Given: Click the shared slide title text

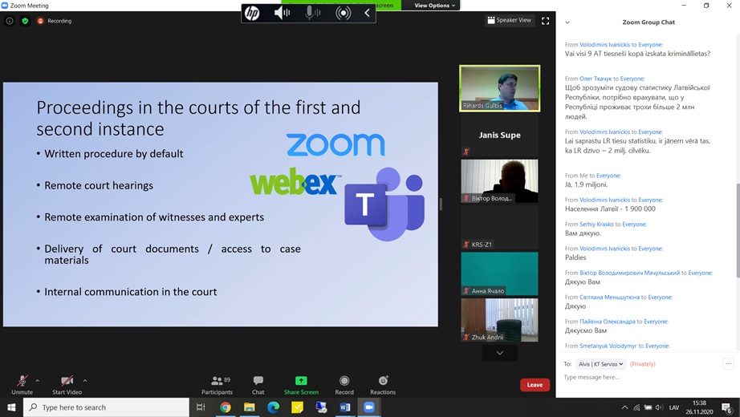Looking at the screenshot, I should pyautogui.click(x=198, y=118).
